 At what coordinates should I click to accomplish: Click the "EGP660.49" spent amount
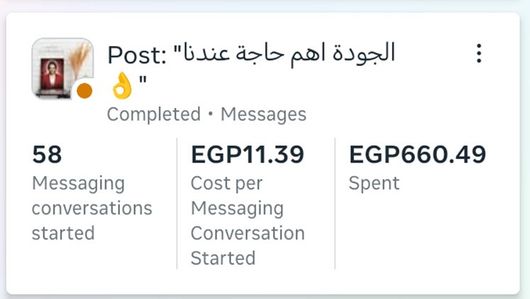point(418,154)
